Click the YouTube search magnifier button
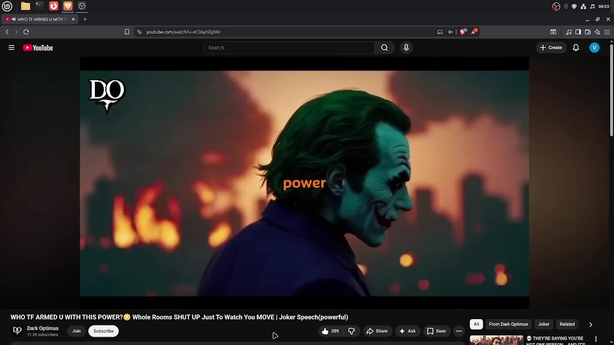The height and width of the screenshot is (345, 614). (x=384, y=47)
